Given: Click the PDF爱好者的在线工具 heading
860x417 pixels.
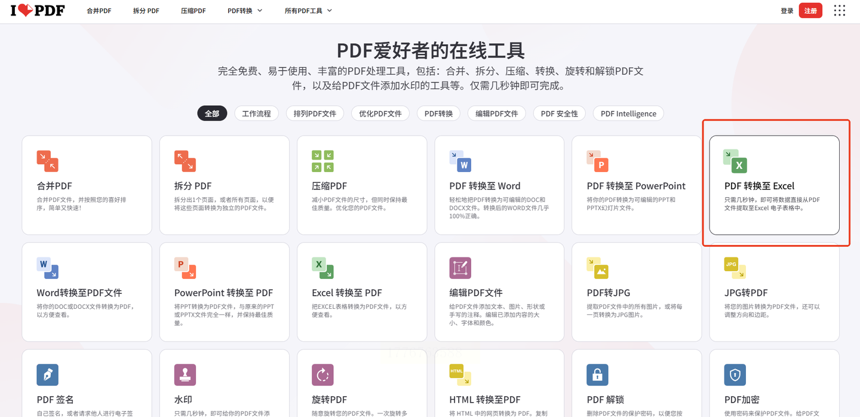Looking at the screenshot, I should 431,50.
